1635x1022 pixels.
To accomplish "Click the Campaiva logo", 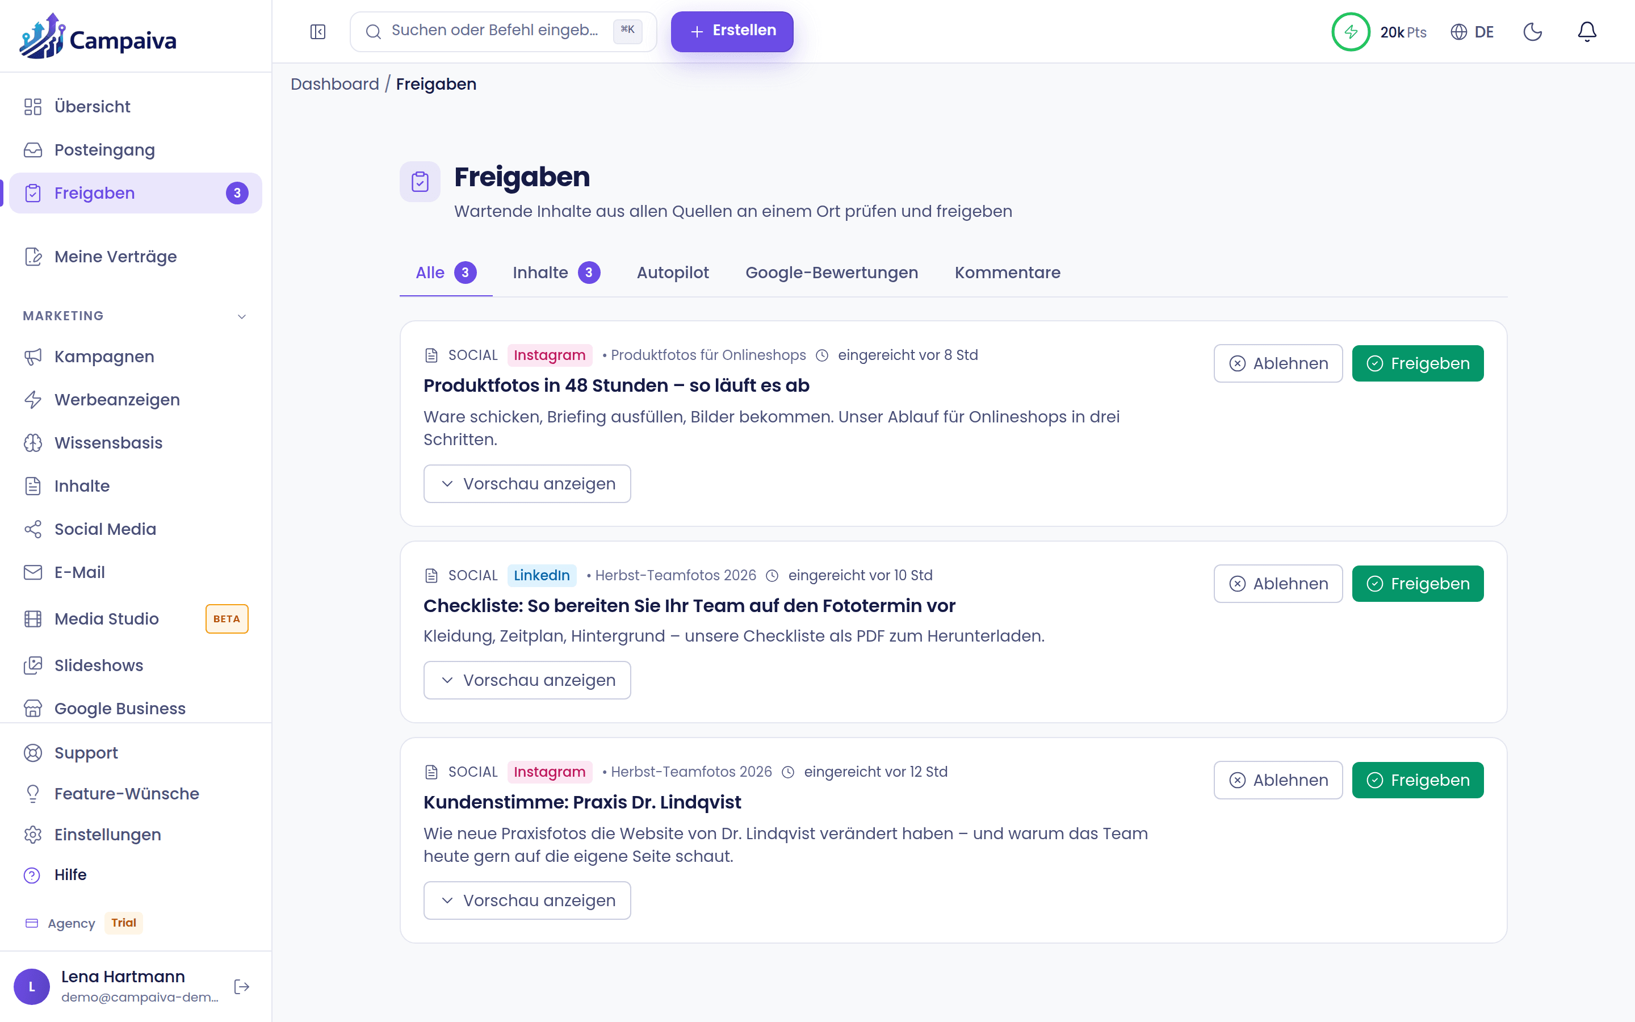I will (x=98, y=36).
